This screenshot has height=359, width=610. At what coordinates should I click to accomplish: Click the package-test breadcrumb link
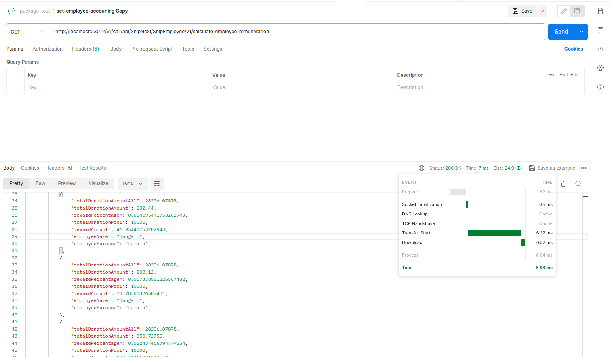(35, 11)
